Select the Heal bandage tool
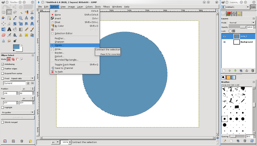The width and height of the screenshot is (257, 146). [26, 35]
